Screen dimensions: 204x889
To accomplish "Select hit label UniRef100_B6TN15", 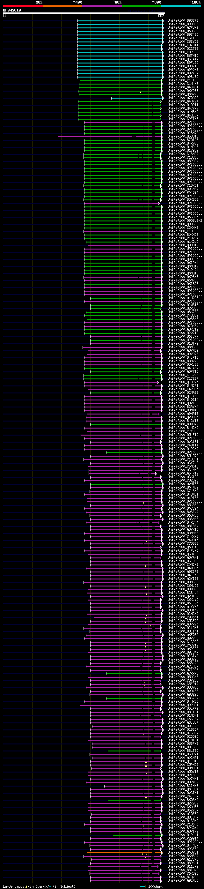I will pos(183,56).
